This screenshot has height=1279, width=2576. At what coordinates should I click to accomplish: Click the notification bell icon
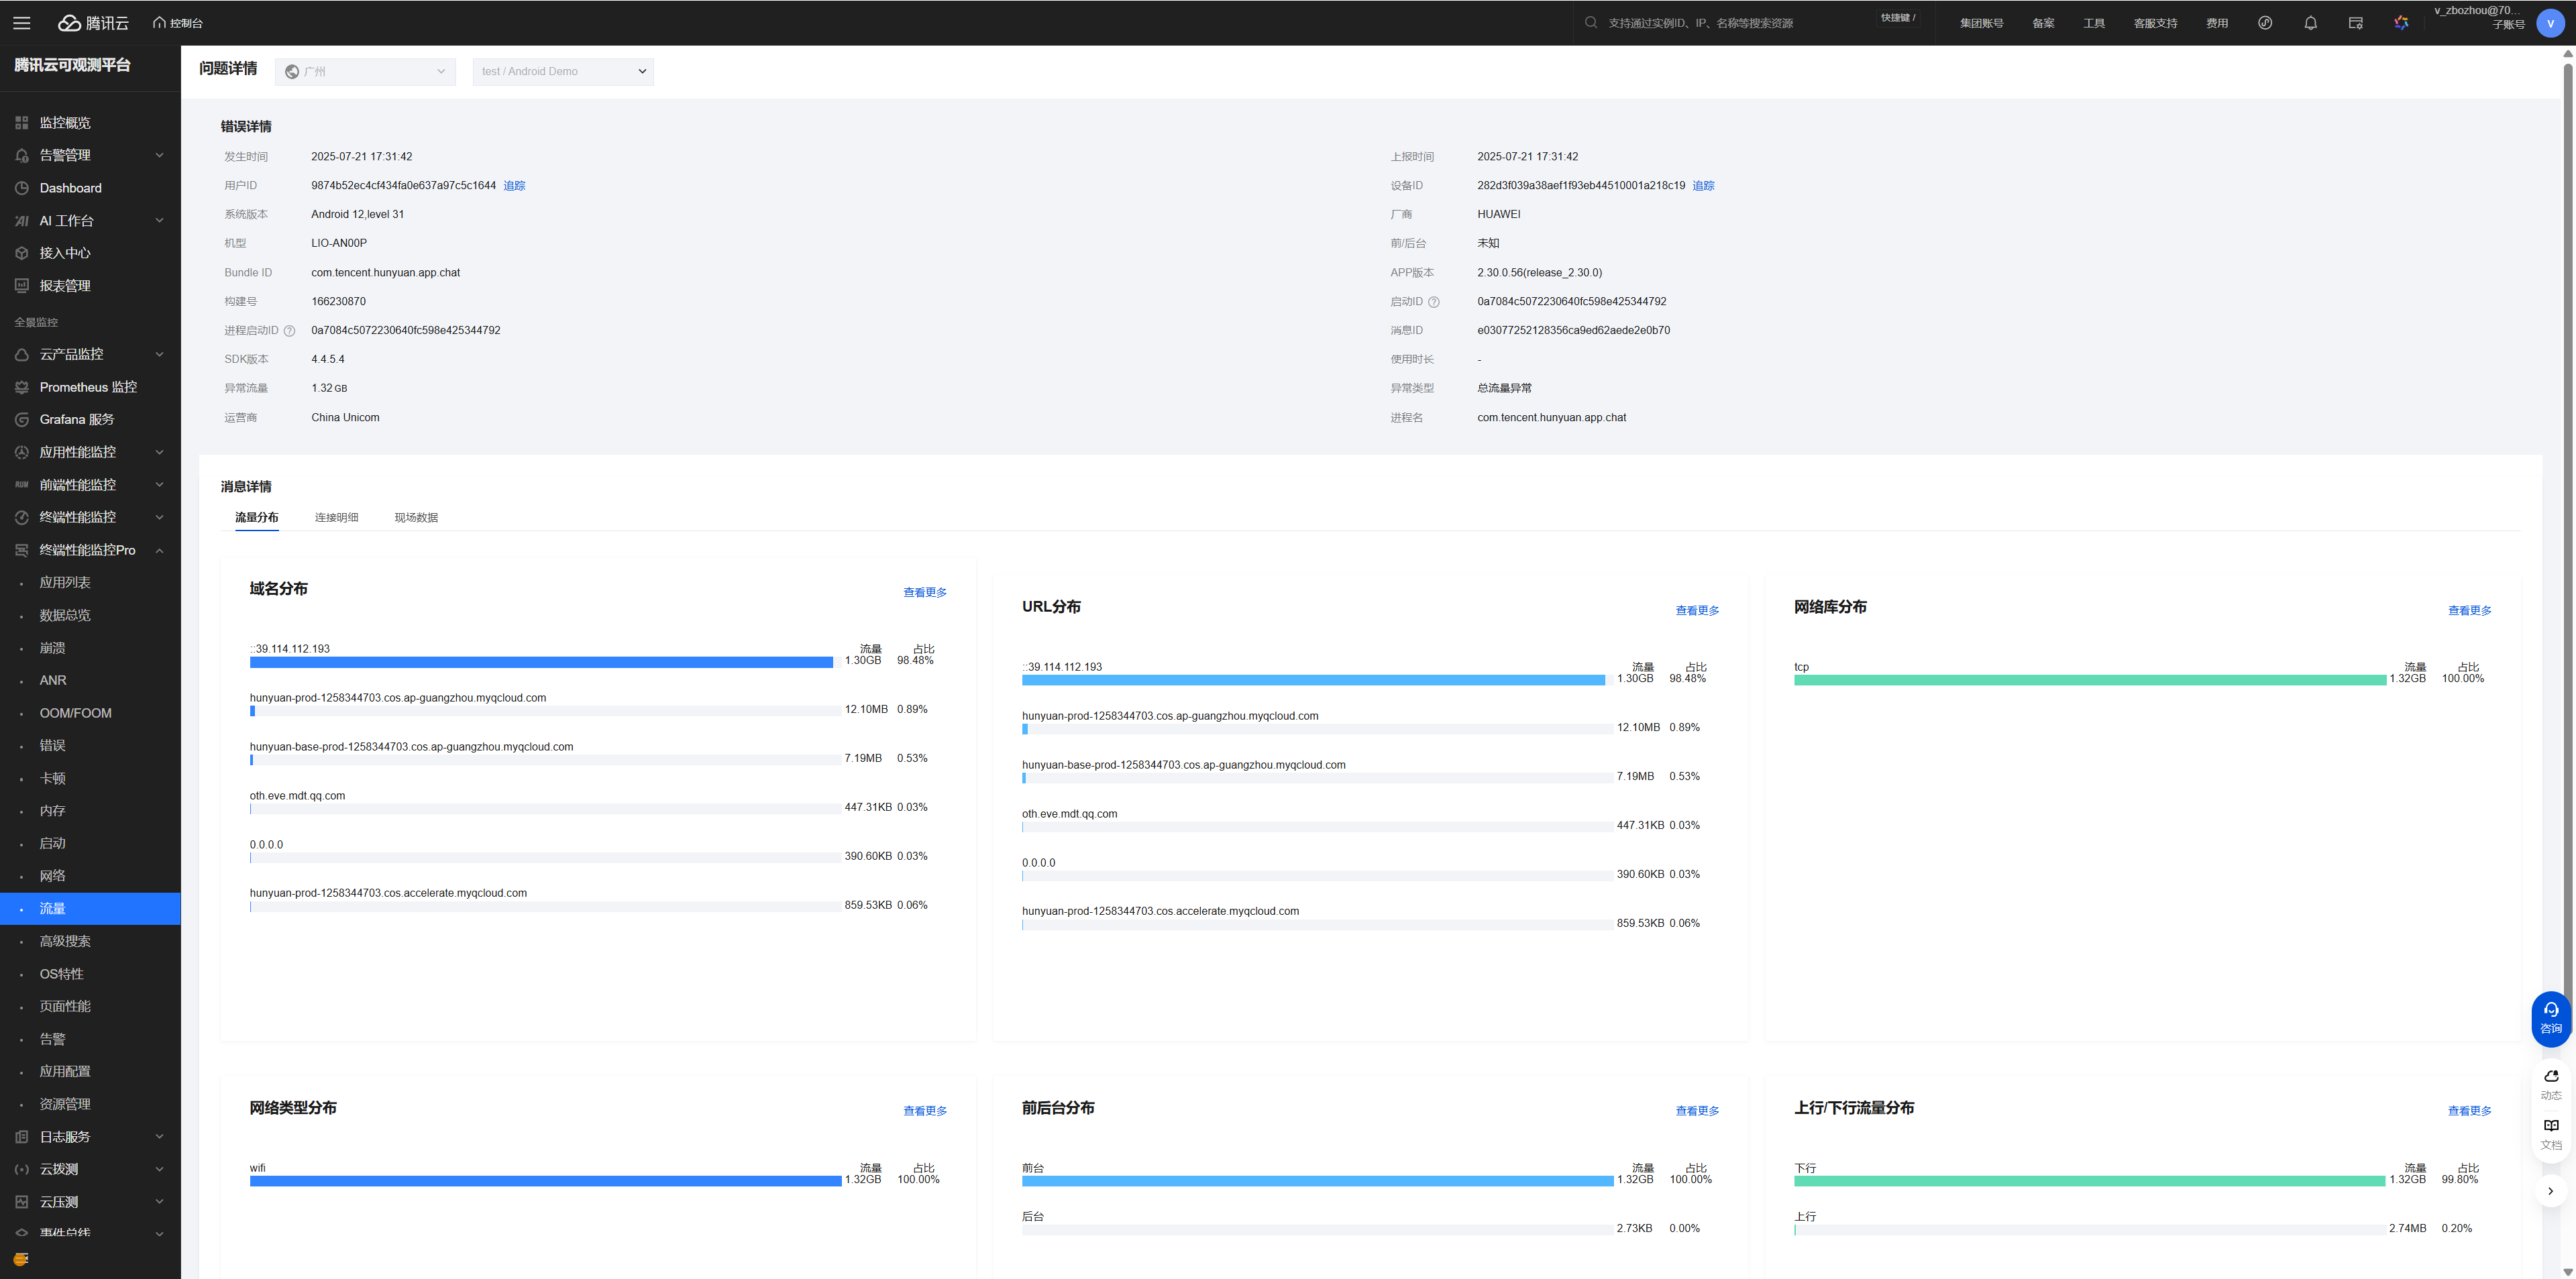[2310, 22]
